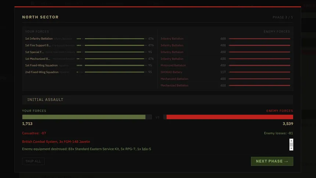This screenshot has width=316, height=178.
Task: Click the NORTH SECTOR title
Action: pyautogui.click(x=40, y=17)
